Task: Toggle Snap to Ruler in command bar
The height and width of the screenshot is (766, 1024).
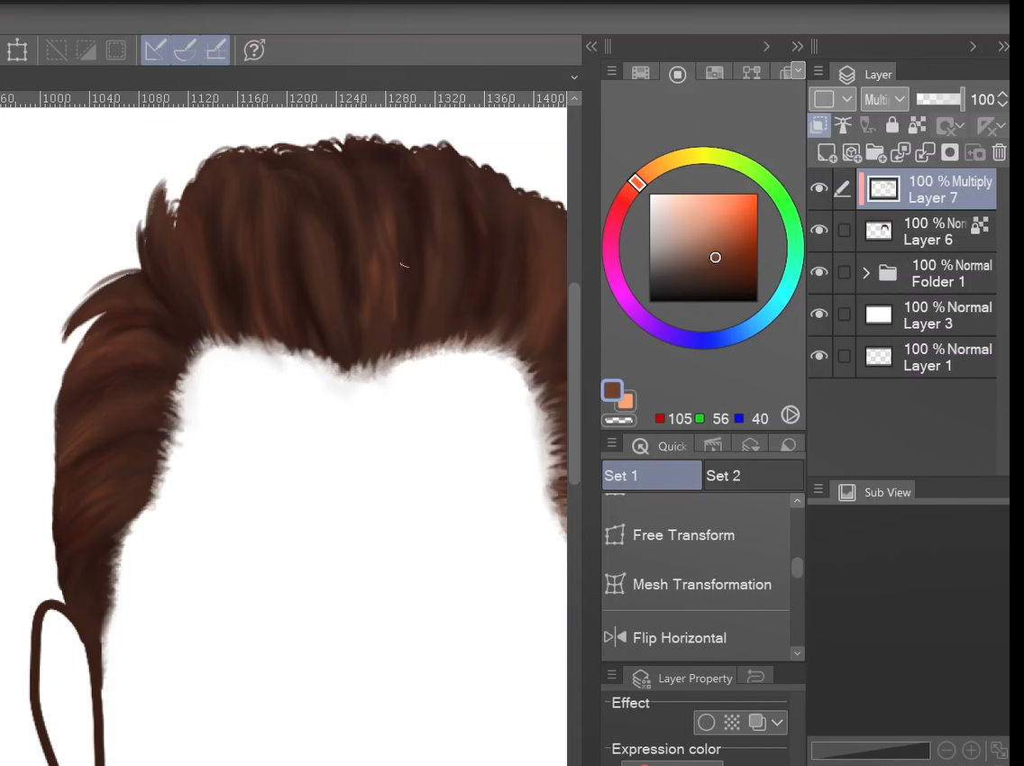Action: 156,50
